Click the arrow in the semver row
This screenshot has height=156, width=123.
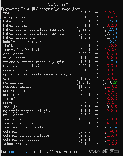[96, 102]
